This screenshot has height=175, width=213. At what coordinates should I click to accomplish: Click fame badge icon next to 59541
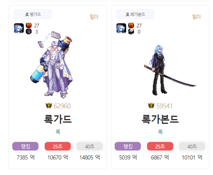[x=151, y=106]
